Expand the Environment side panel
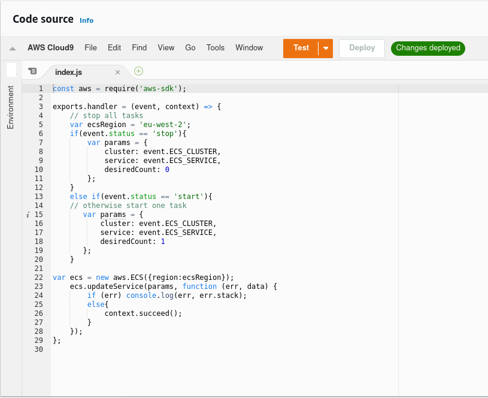This screenshot has height=398, width=488. 10,107
